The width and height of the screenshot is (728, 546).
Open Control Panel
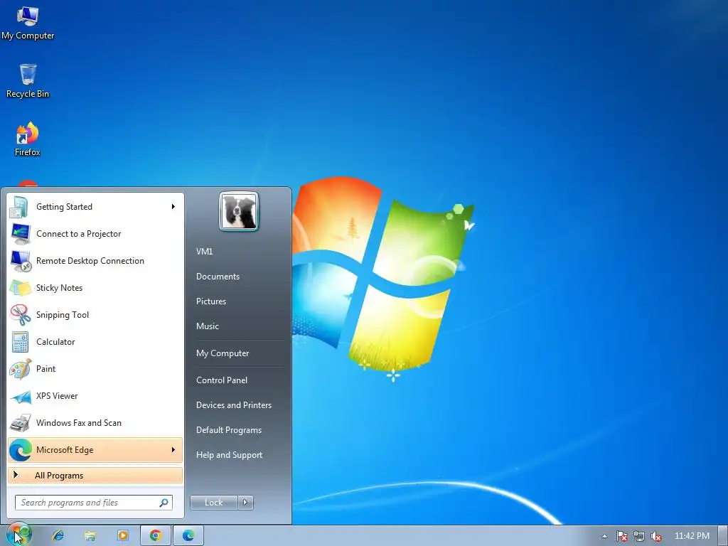pos(222,380)
